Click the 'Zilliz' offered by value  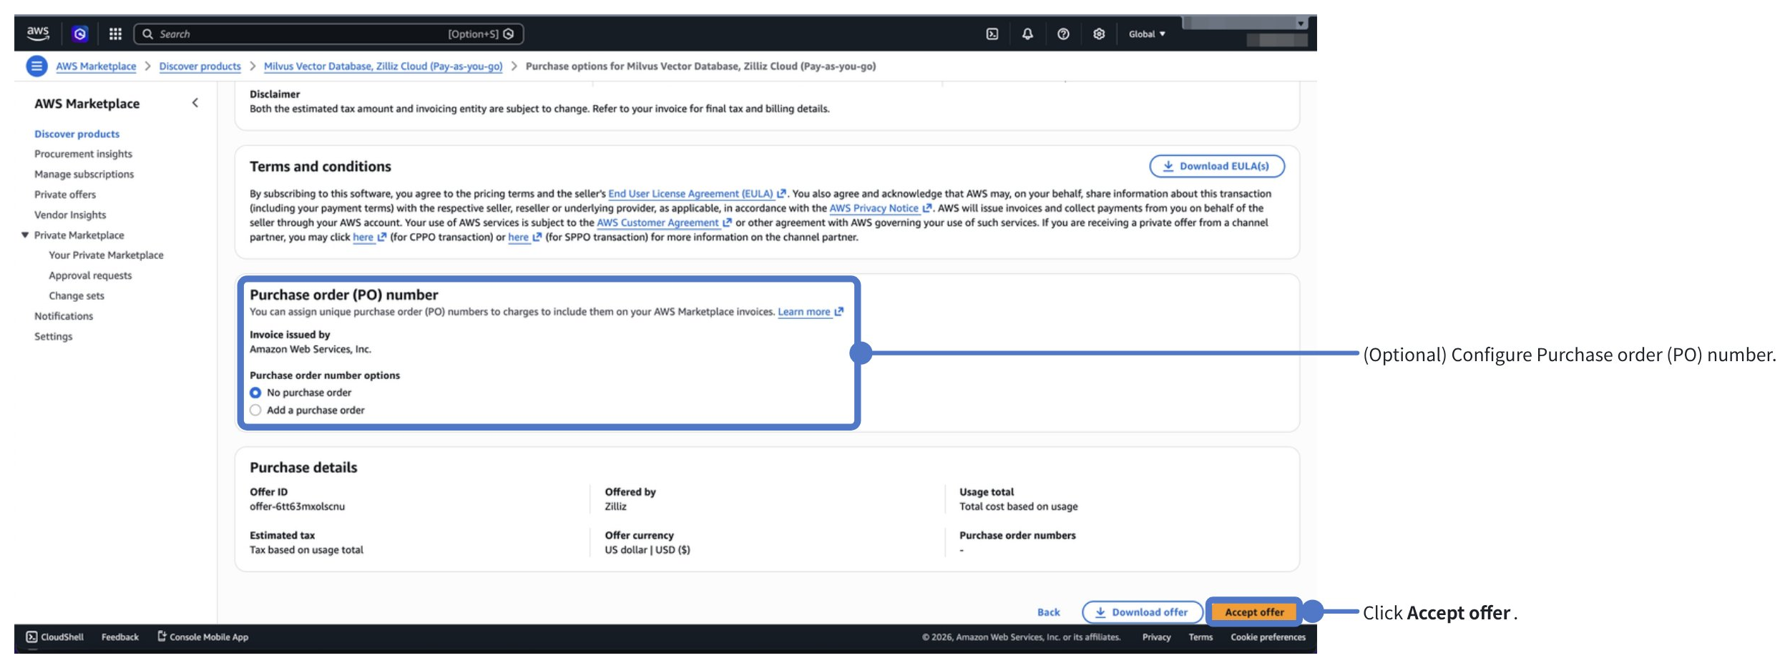pyautogui.click(x=615, y=506)
